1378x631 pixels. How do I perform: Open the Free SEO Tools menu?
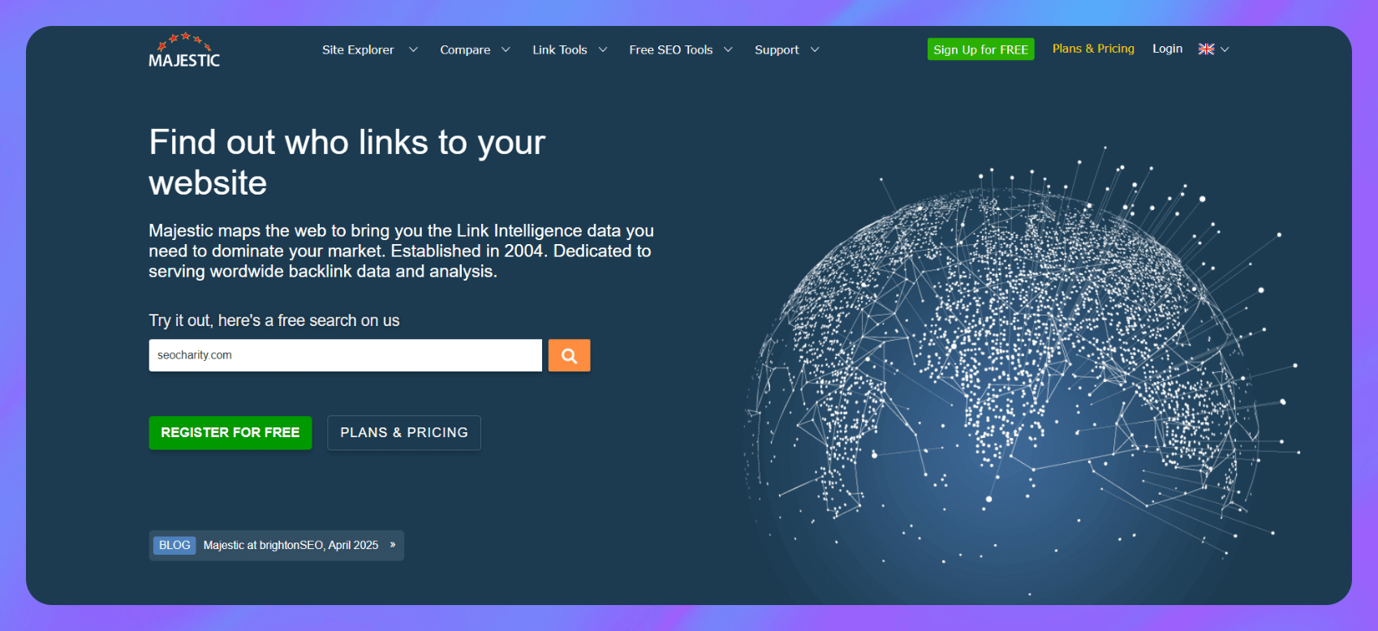coord(670,49)
